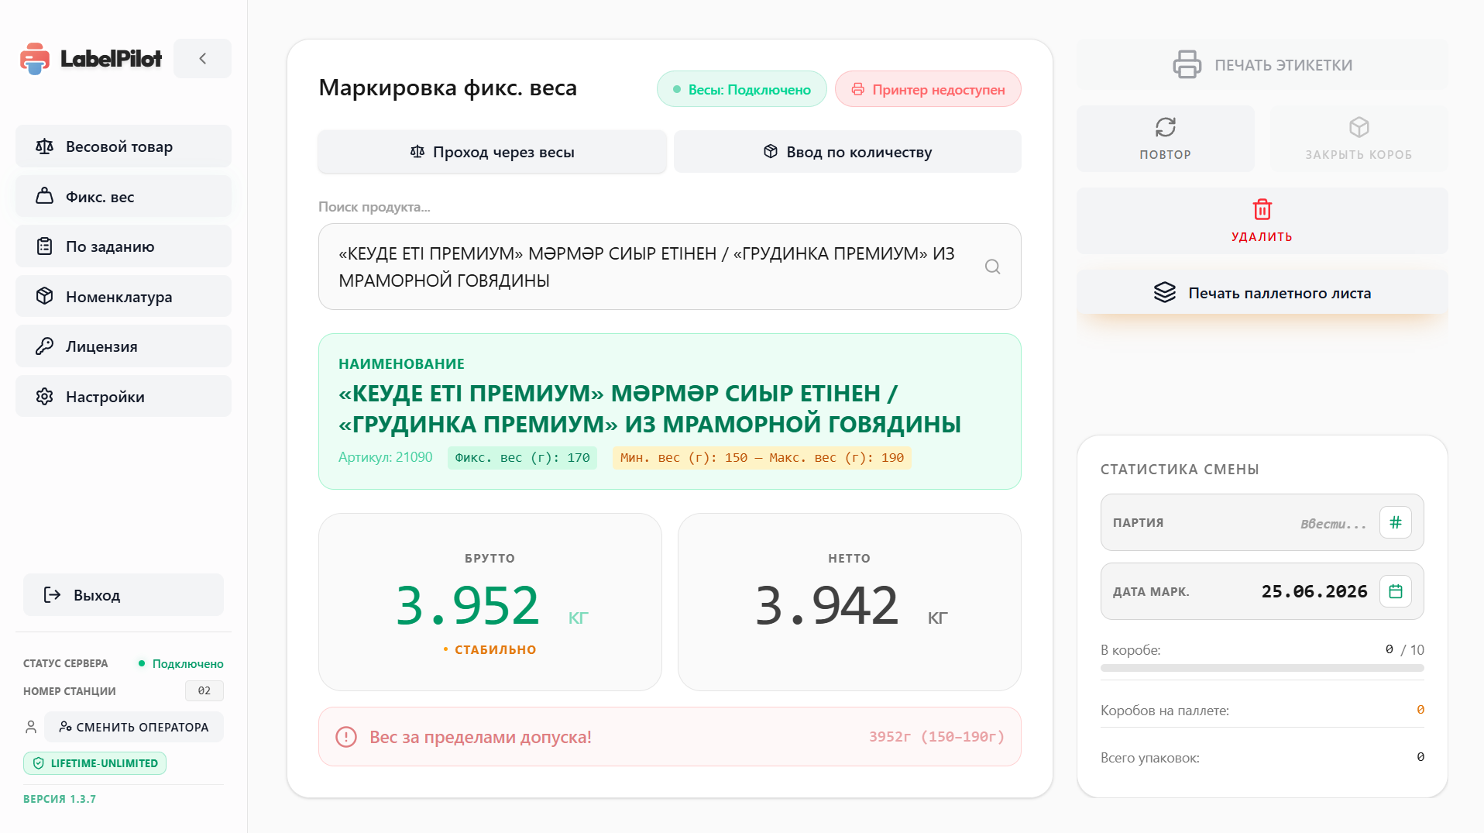Image resolution: width=1484 pixels, height=833 pixels.
Task: Click the Закрыть короб button
Action: [1359, 139]
